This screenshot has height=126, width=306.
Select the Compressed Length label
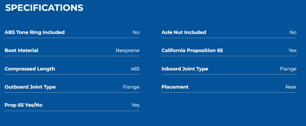click(30, 69)
